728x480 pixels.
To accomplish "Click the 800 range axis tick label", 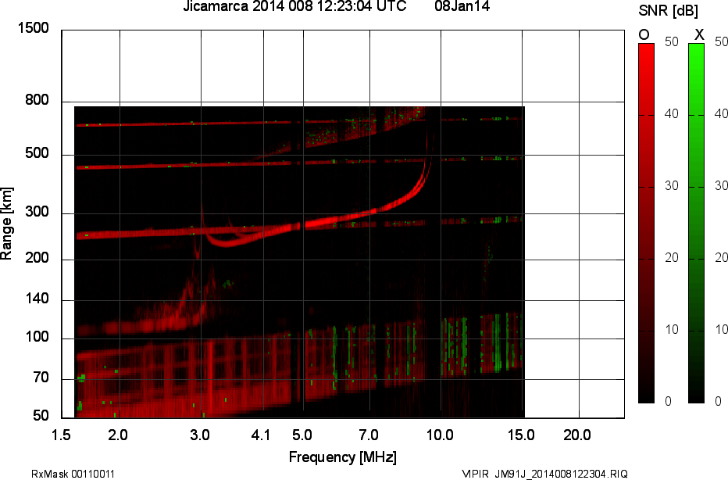I will coord(37,101).
